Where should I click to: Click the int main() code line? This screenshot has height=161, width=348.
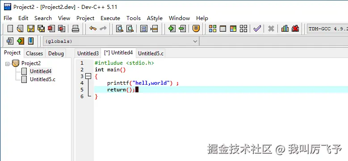110,70
